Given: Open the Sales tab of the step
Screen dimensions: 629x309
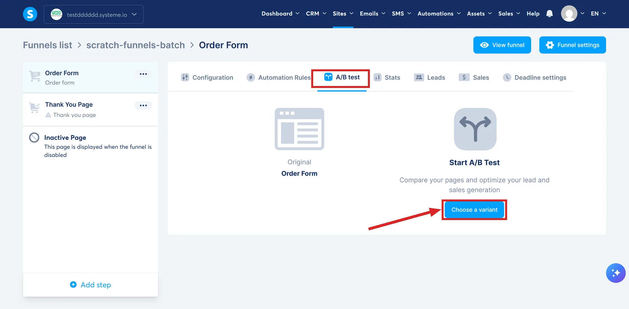Looking at the screenshot, I should pyautogui.click(x=474, y=77).
